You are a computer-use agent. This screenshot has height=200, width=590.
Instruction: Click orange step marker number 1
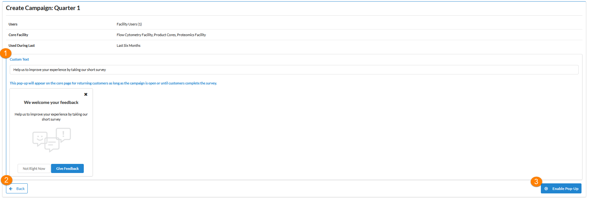pyautogui.click(x=6, y=53)
